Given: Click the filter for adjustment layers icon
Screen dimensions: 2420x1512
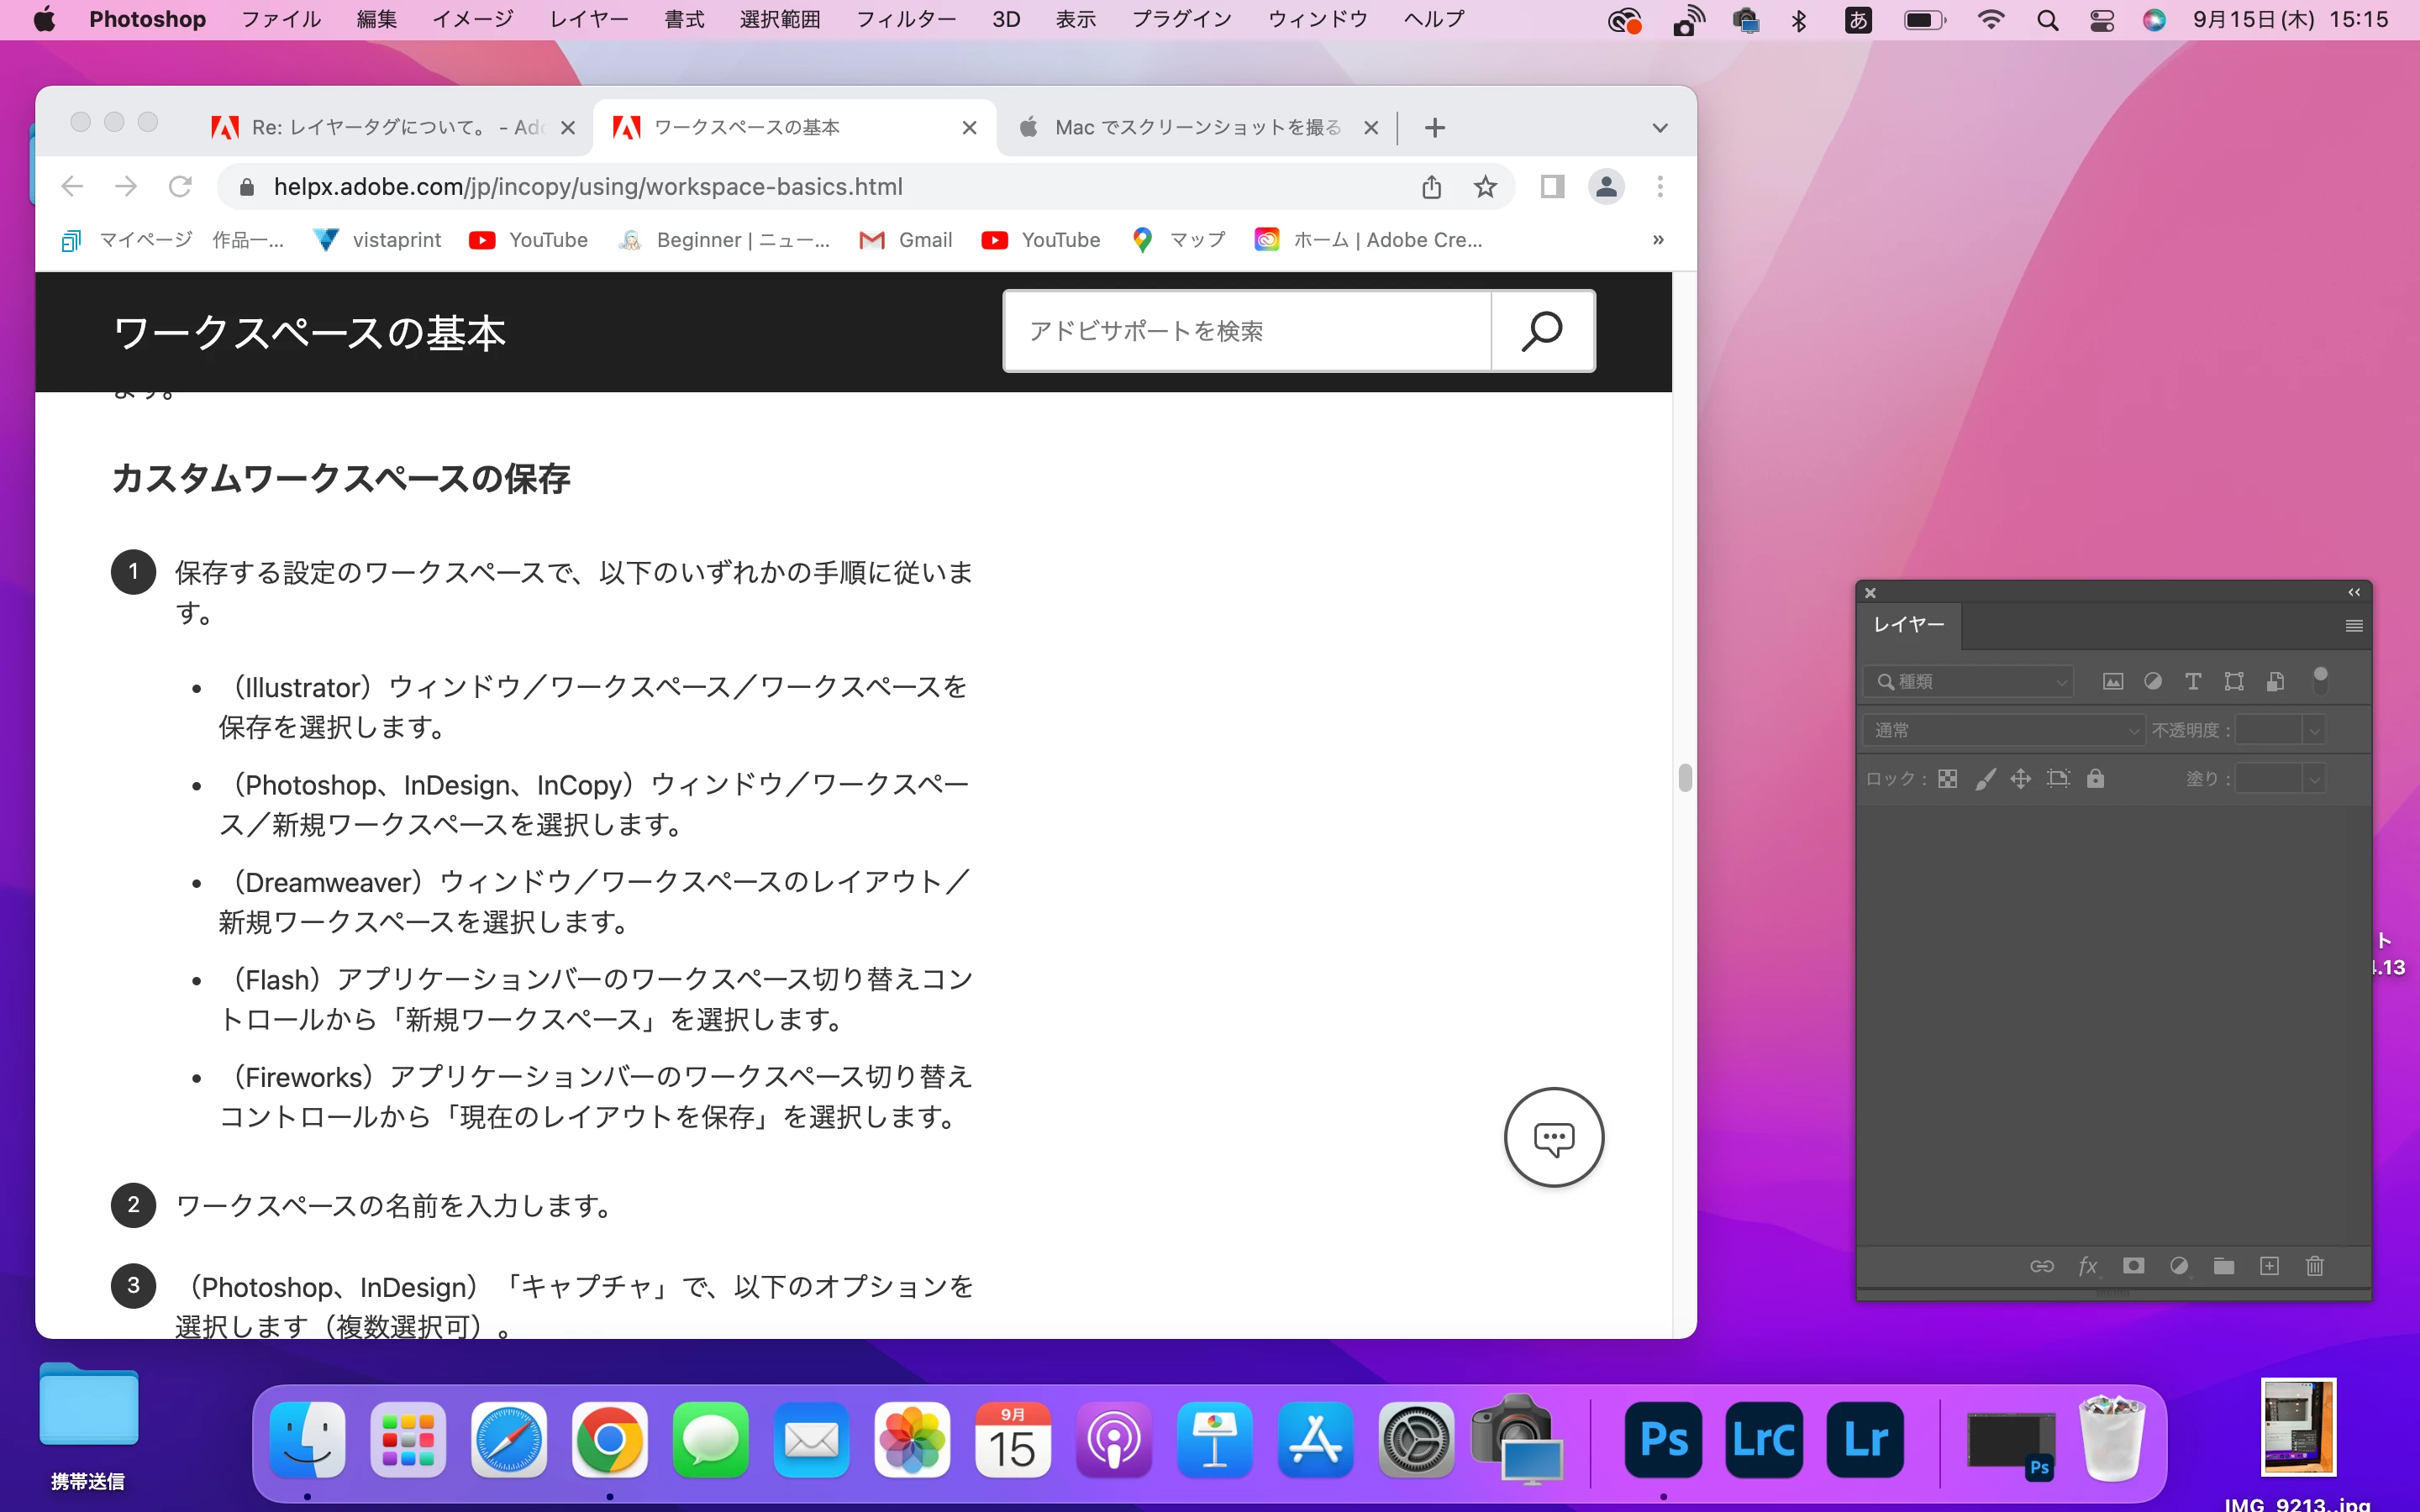Looking at the screenshot, I should click(2153, 681).
